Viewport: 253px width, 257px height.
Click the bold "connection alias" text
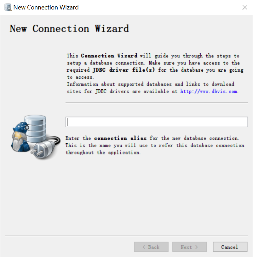(x=120, y=138)
